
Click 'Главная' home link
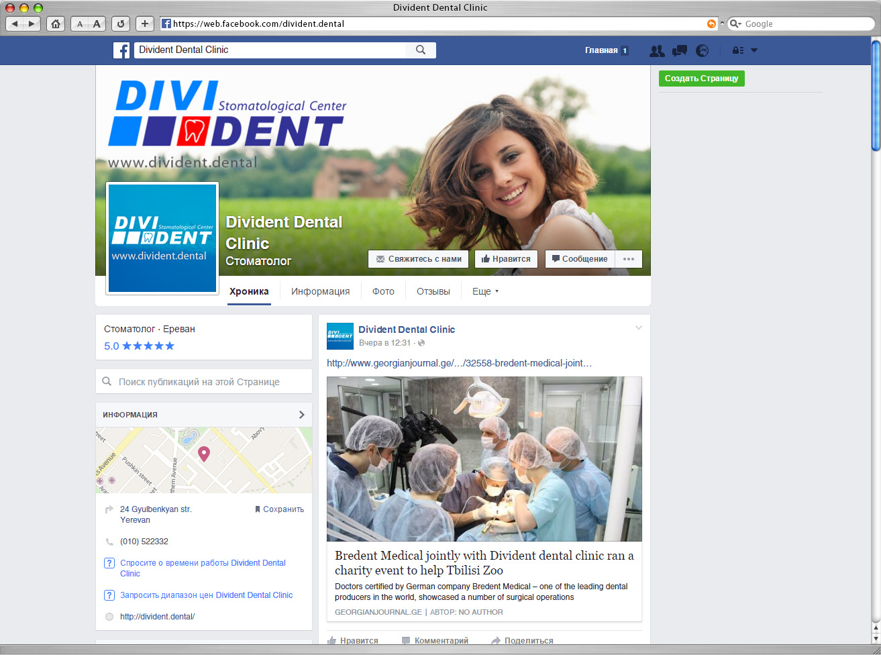pyautogui.click(x=601, y=50)
